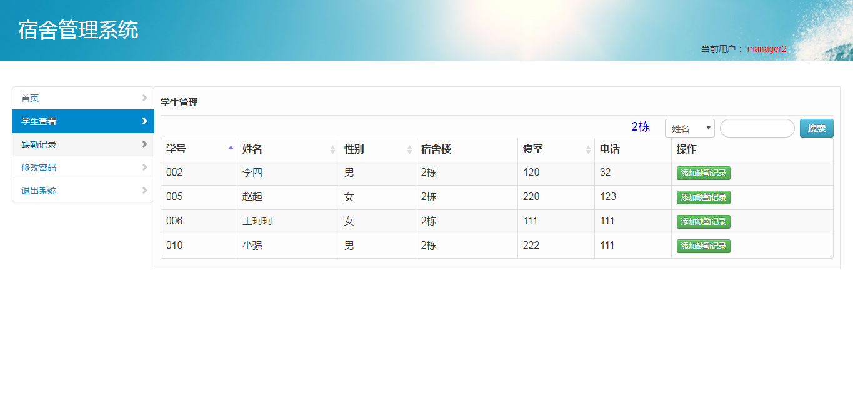Click the 宿舍楼 column header
The width and height of the screenshot is (853, 410).
tap(467, 149)
